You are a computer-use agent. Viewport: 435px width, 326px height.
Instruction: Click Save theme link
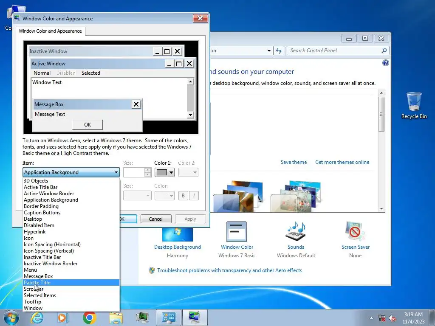(x=294, y=162)
